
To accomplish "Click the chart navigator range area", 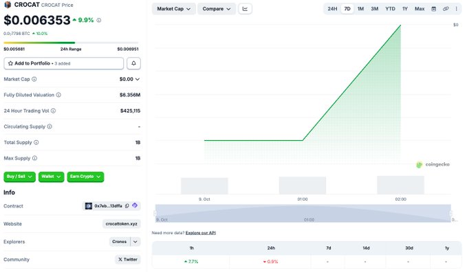I will pyautogui.click(x=303, y=213).
